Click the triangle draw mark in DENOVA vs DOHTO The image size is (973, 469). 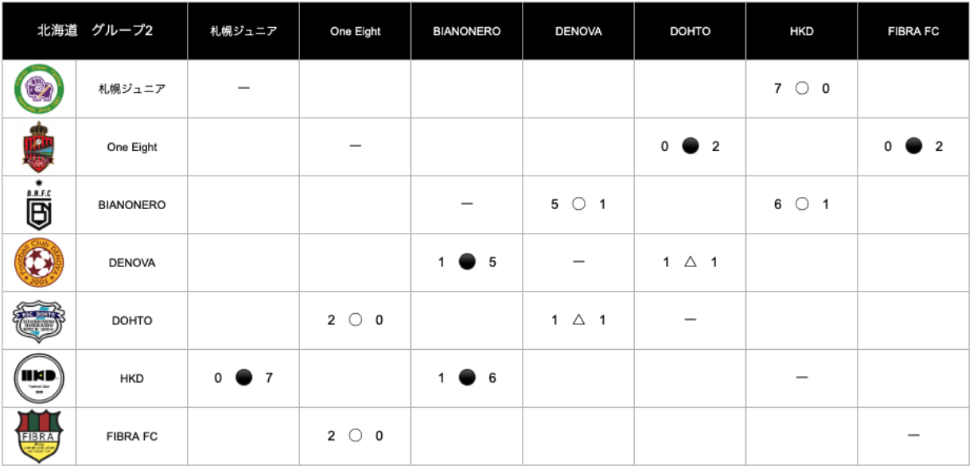[690, 262]
